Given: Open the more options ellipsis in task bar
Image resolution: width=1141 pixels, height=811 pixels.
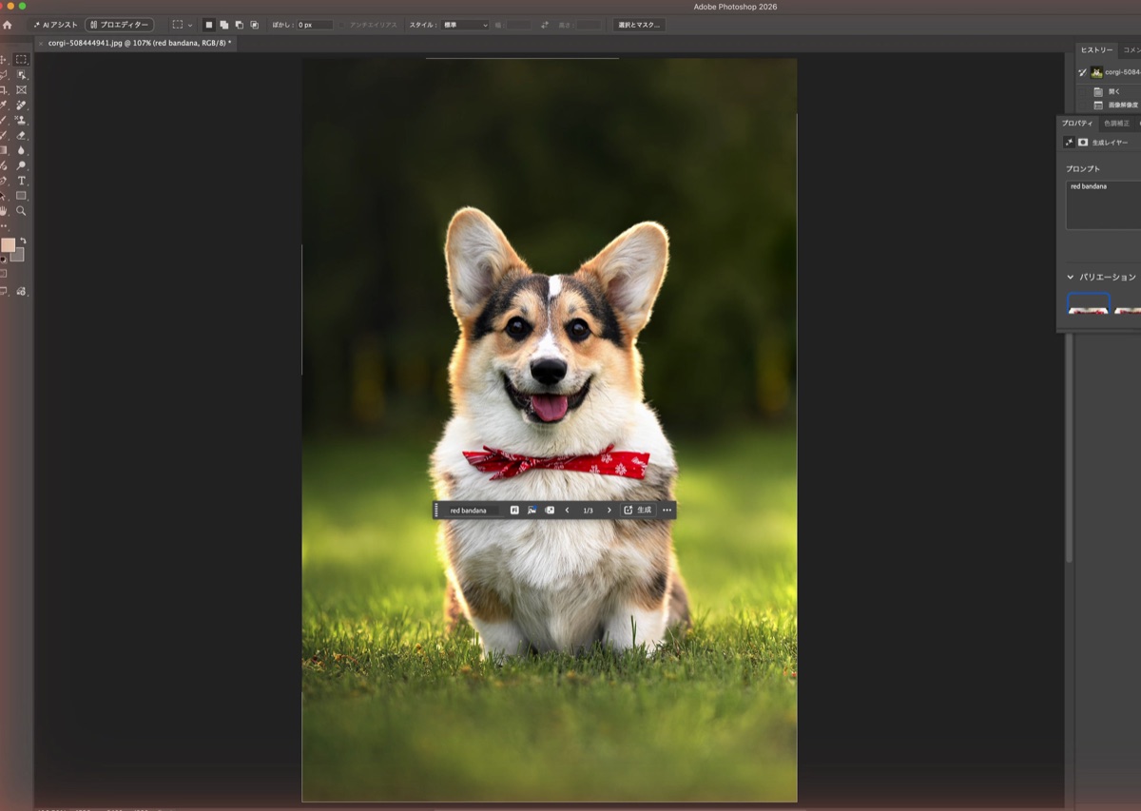Looking at the screenshot, I should tap(667, 511).
